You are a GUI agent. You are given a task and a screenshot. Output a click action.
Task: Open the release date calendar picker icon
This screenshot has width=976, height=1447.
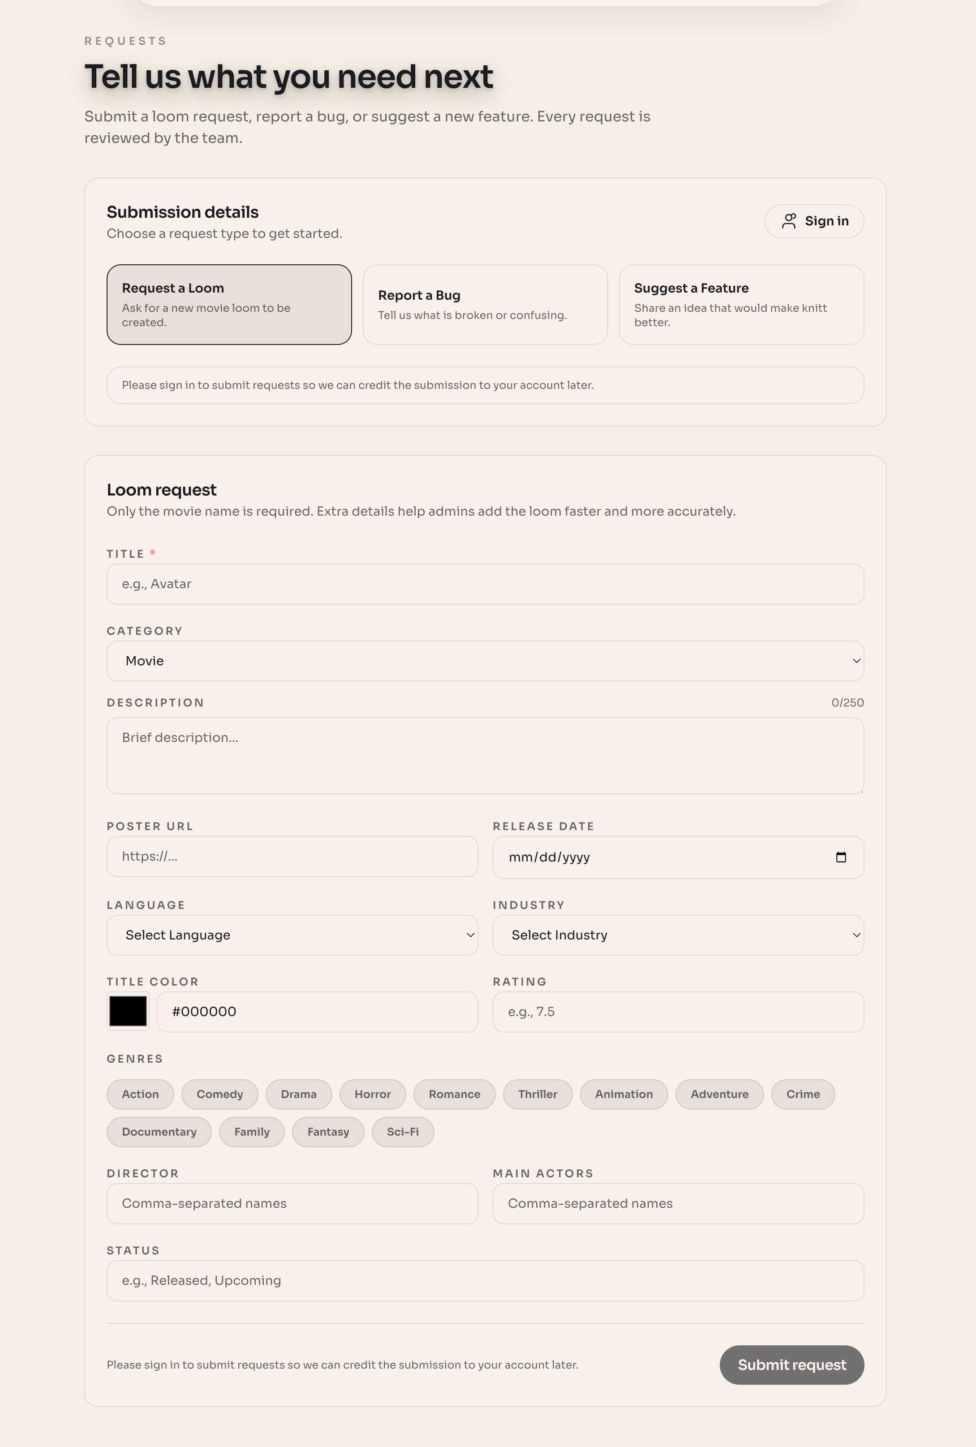coord(841,857)
